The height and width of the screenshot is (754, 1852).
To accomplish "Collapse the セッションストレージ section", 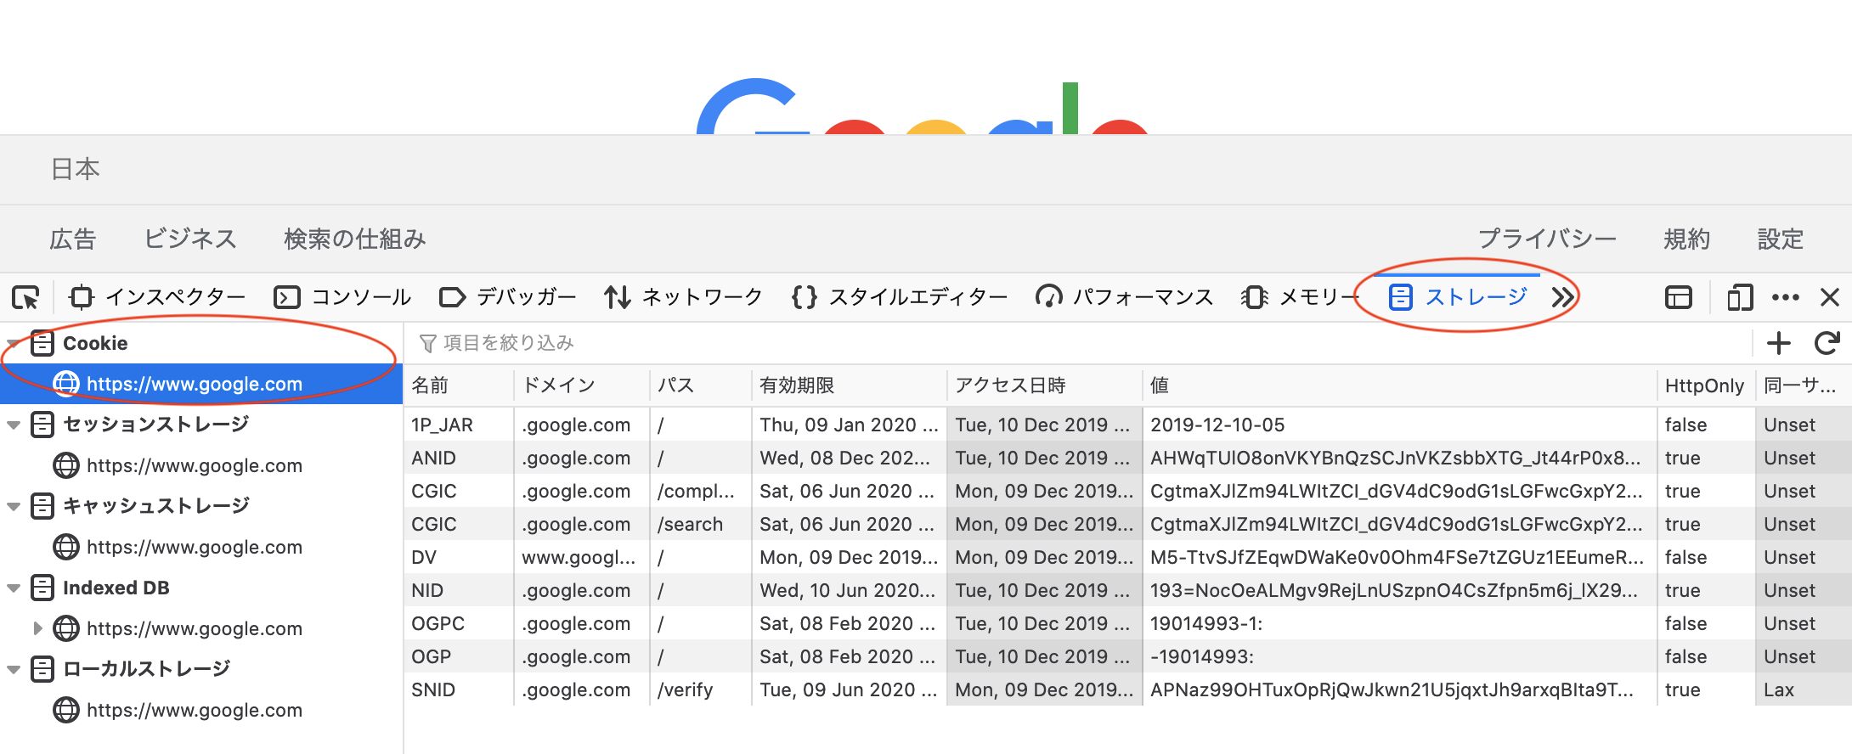I will click(x=14, y=425).
